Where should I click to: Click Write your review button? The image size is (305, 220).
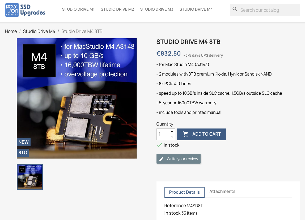178,159
